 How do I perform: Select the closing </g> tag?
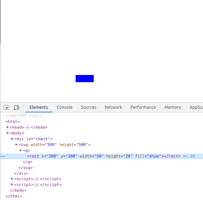(x=28, y=162)
